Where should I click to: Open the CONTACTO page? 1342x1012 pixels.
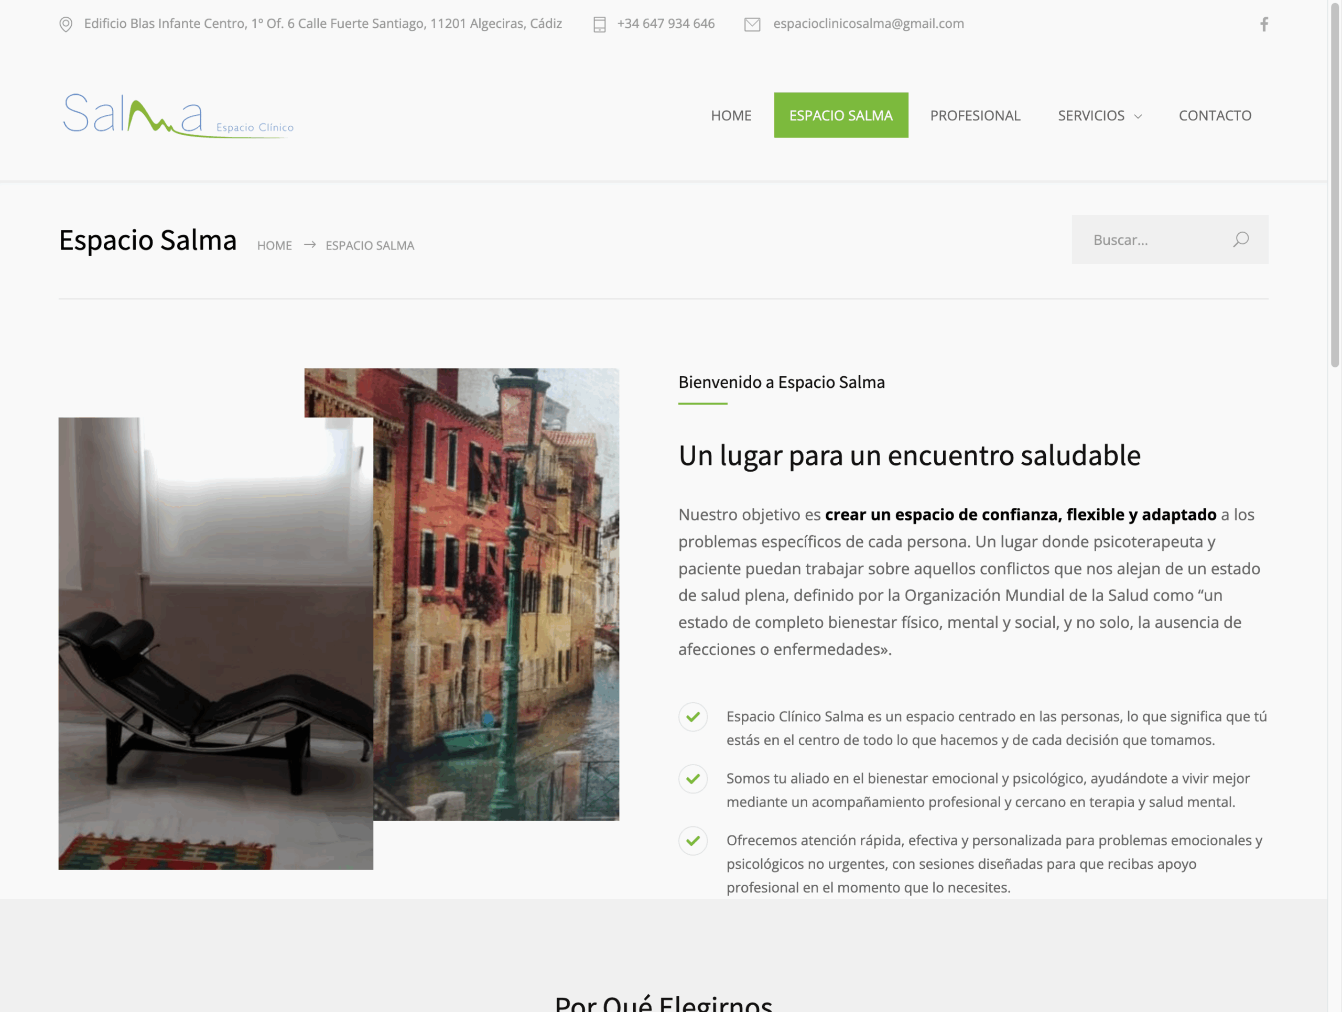click(1215, 115)
